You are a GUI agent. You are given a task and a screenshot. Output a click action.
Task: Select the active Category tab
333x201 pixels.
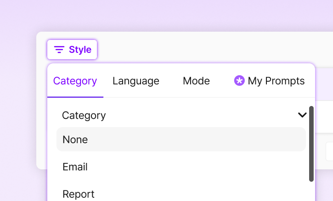75,81
